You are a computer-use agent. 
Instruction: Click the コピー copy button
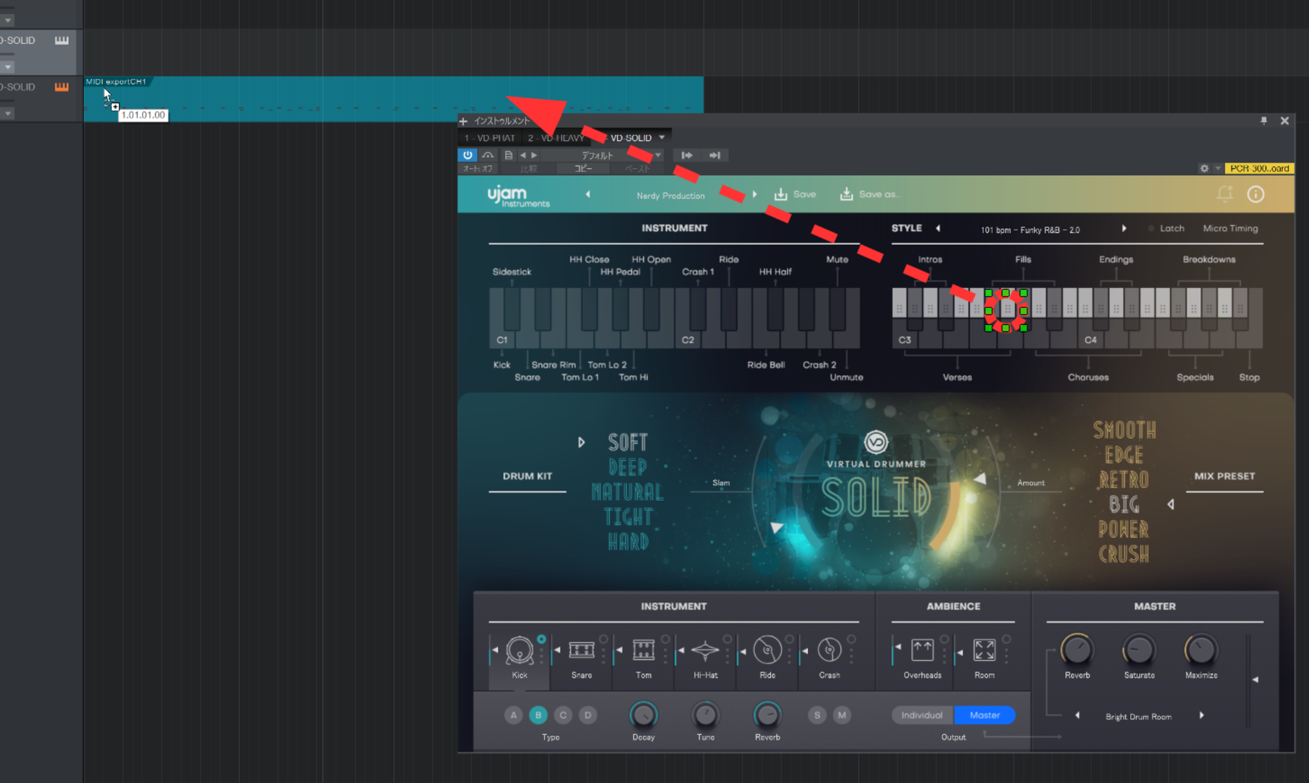click(583, 169)
